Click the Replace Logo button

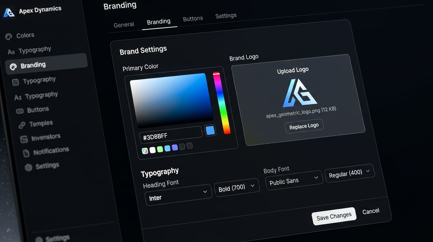click(x=304, y=126)
